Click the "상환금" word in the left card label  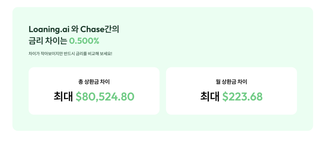point(94,82)
